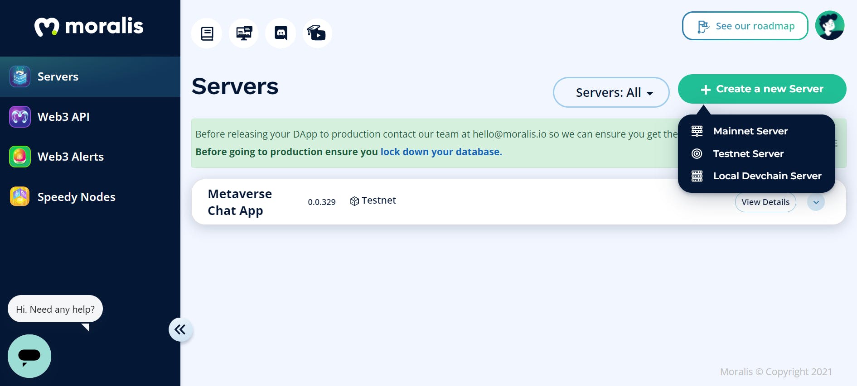Image resolution: width=857 pixels, height=386 pixels.
Task: Open the monitor tutorial icon button
Action: coord(244,33)
